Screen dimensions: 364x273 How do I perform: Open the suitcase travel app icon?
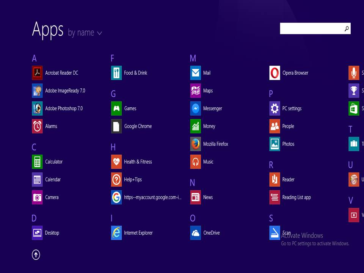354,144
